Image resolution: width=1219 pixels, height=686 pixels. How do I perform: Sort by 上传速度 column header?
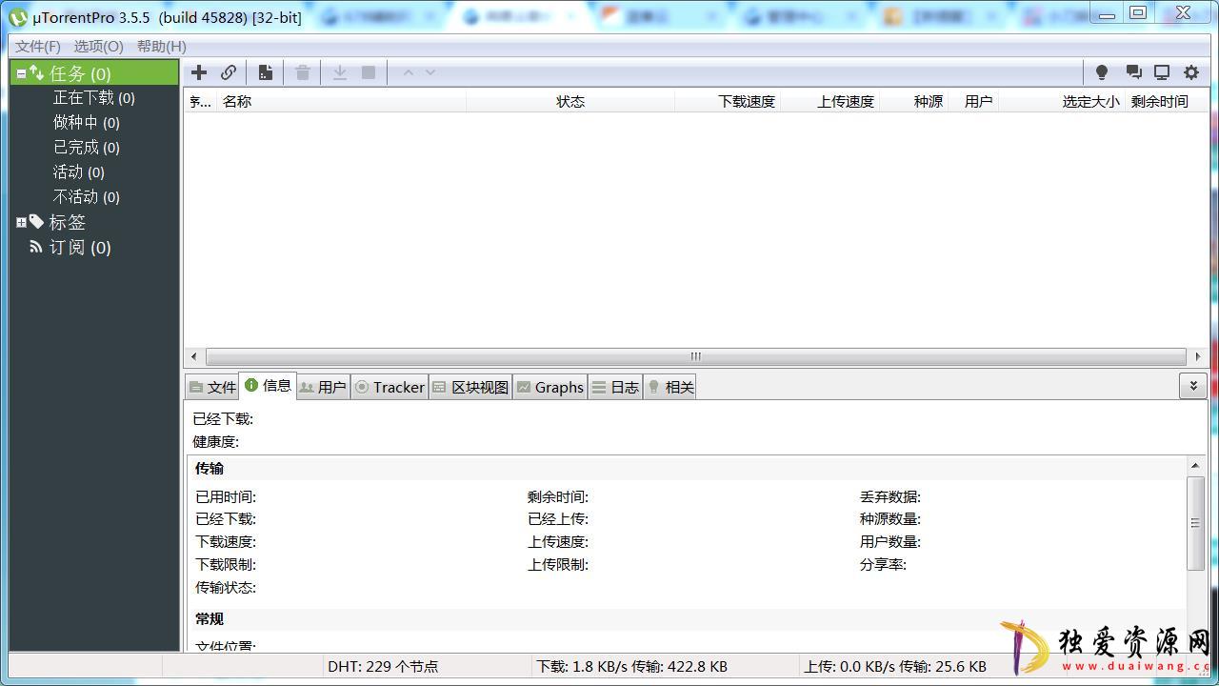point(829,101)
